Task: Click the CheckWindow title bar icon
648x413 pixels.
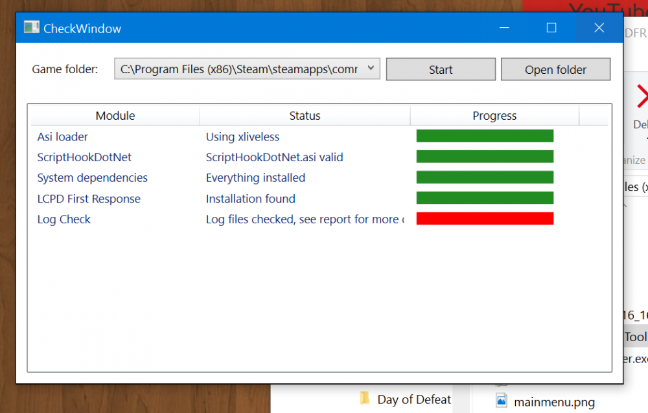Action: tap(31, 28)
